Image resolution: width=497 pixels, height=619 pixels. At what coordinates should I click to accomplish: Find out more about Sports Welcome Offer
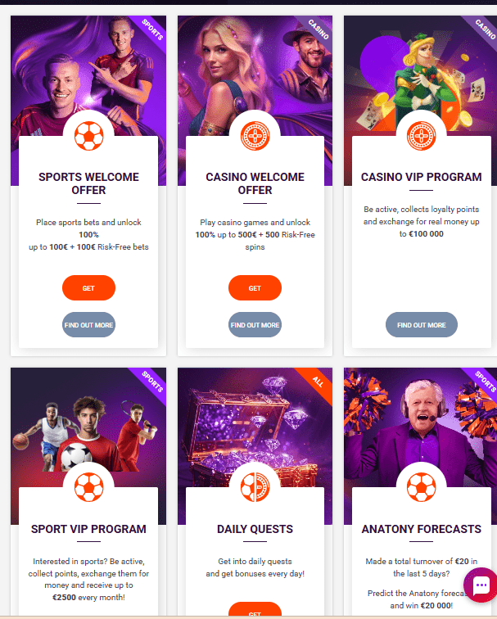coord(88,325)
